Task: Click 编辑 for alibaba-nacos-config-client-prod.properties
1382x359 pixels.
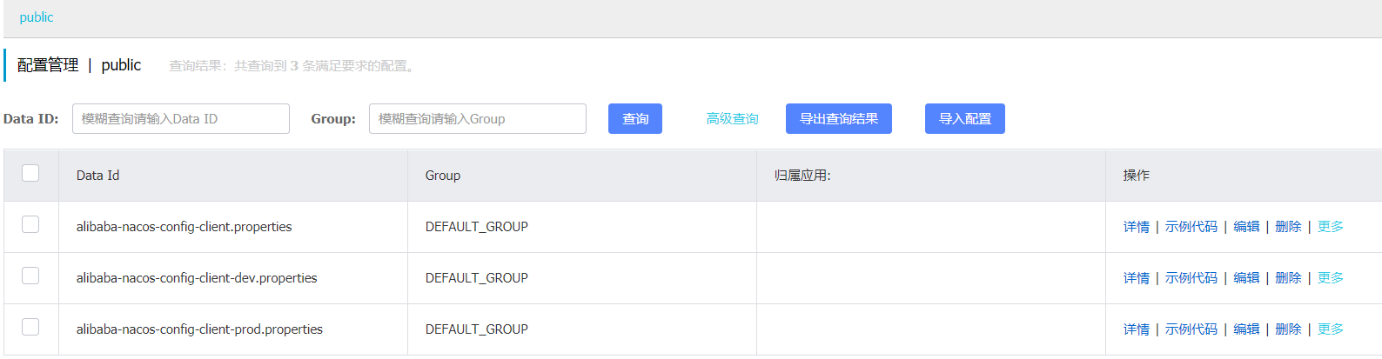Action: [x=1246, y=329]
